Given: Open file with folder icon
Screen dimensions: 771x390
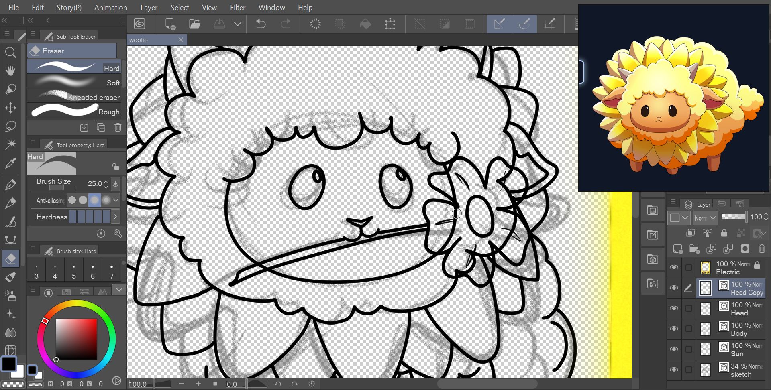Looking at the screenshot, I should click(x=195, y=24).
